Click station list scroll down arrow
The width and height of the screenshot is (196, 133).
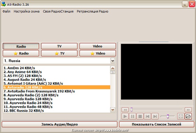113,110
